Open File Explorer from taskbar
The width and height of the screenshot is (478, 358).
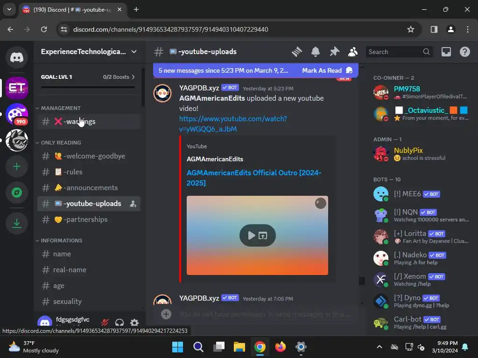pyautogui.click(x=239, y=347)
